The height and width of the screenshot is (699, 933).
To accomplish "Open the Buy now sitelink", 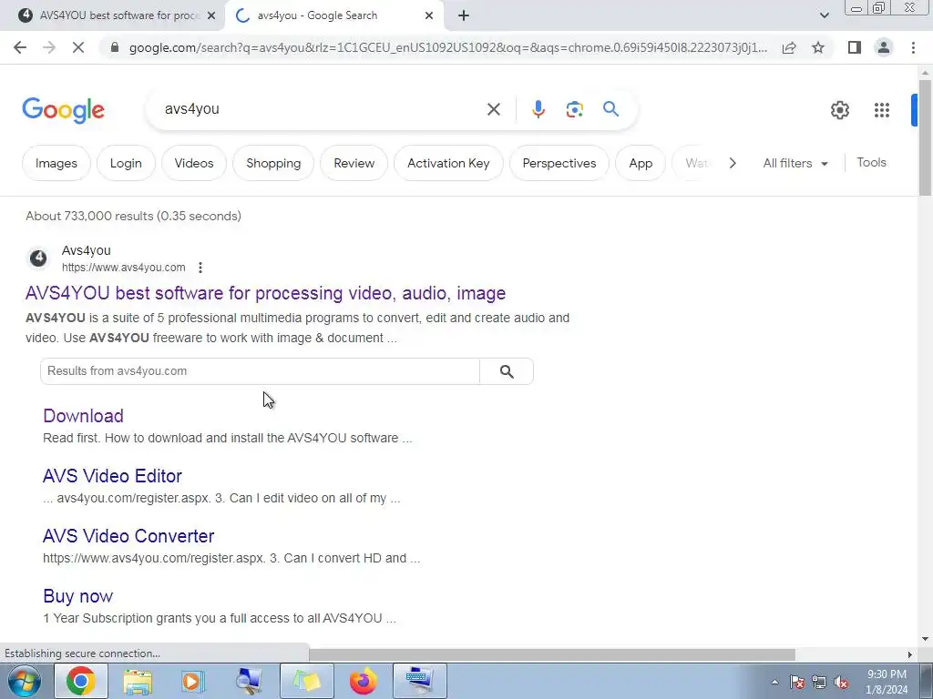I will coord(78,596).
